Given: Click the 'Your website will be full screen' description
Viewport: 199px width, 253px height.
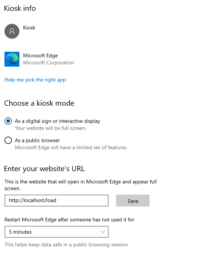Looking at the screenshot, I should (51, 128).
